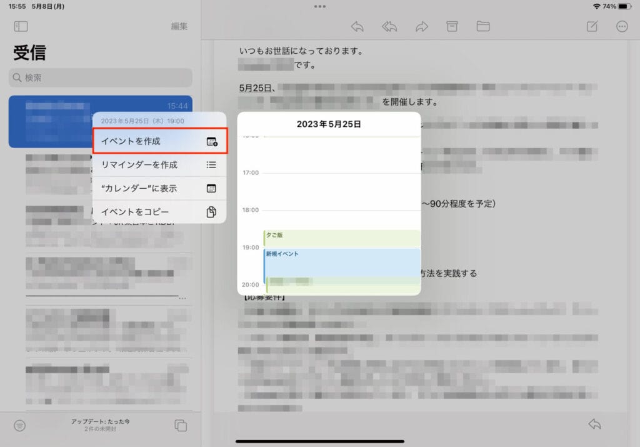This screenshot has width=640, height=447.
Task: Tap the reply arrow at the bottom right
Action: [594, 424]
